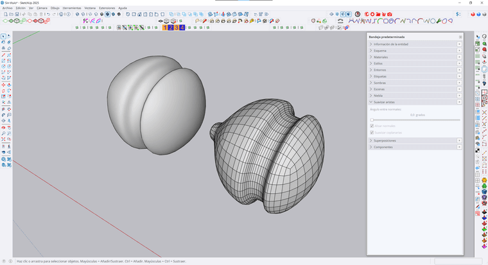Click the Save disk icon
This screenshot has height=265, width=488.
tap(17, 14)
